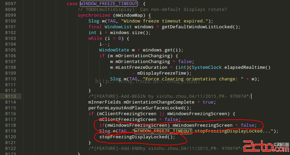Select line number 8103 in gutter
This screenshot has height=155, width=290.
[x=11, y=38]
